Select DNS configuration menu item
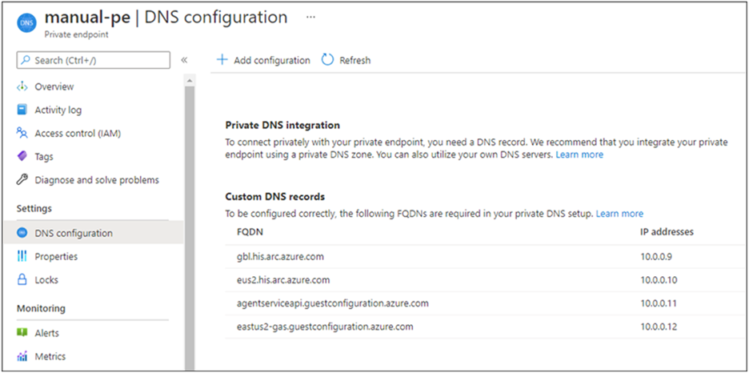Screen dimensions: 749x373 pyautogui.click(x=73, y=233)
